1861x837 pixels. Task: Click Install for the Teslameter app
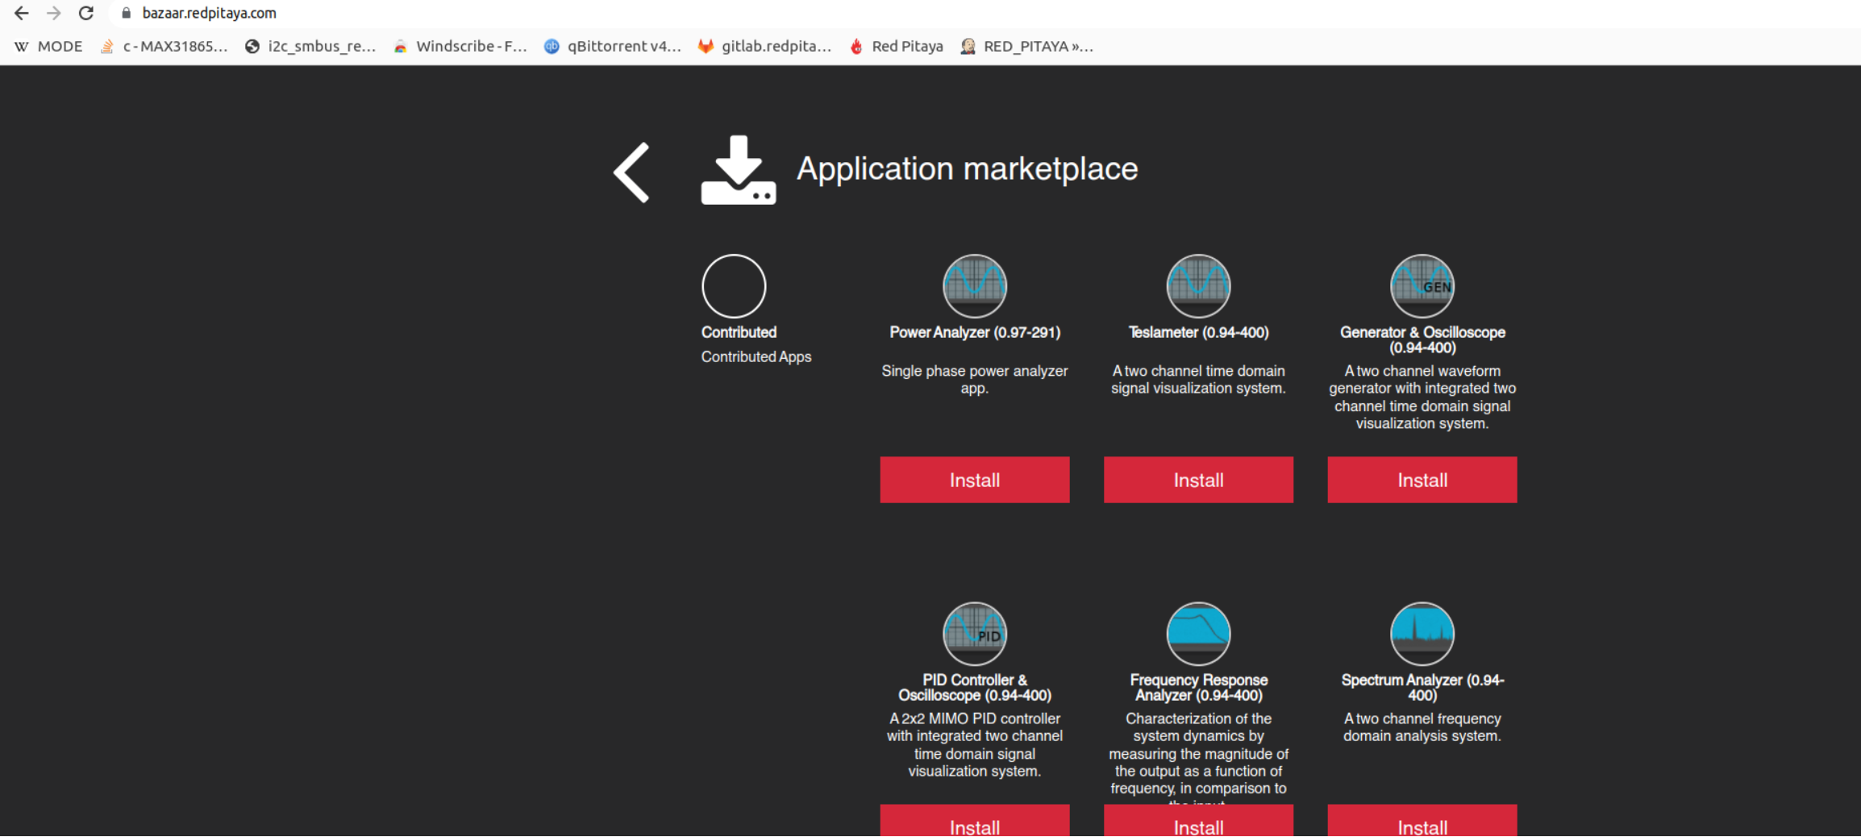(1197, 480)
